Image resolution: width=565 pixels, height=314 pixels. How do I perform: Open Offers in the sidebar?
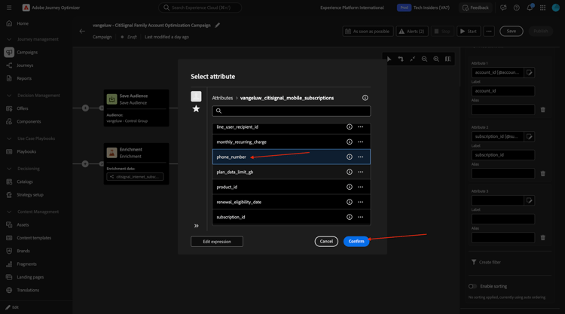click(x=23, y=108)
